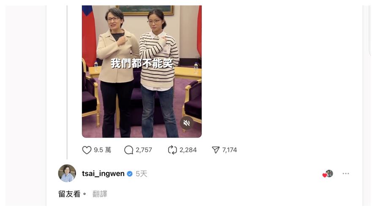Open the video of two women standing
This screenshot has height=211, width=376.
click(142, 71)
